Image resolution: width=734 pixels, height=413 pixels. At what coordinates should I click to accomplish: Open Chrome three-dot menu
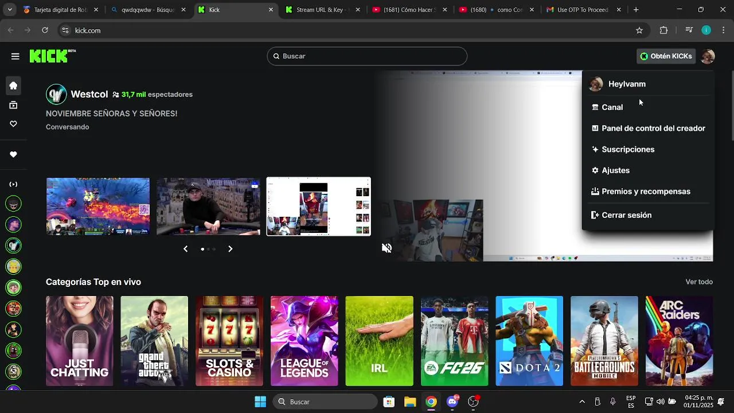tap(724, 30)
